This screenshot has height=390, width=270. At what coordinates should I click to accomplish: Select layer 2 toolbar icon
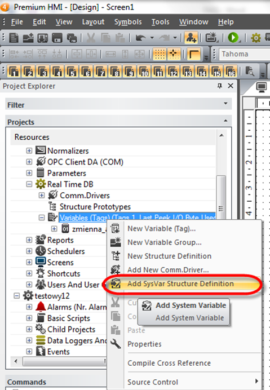point(28,71)
